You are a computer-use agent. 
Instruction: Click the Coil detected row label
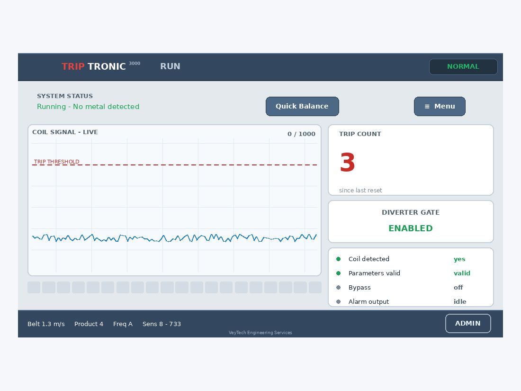(x=369, y=259)
